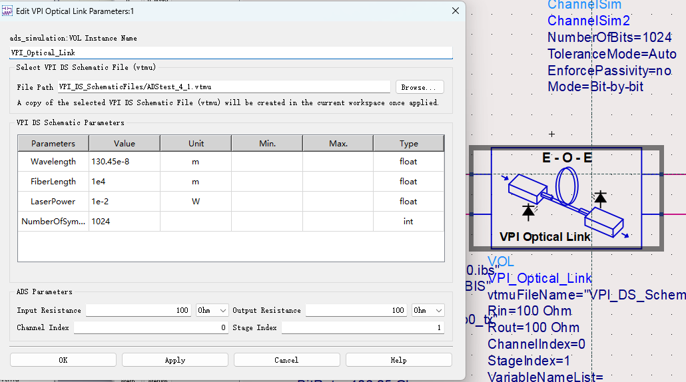
Task: Click the Max. column header
Action: (338, 143)
